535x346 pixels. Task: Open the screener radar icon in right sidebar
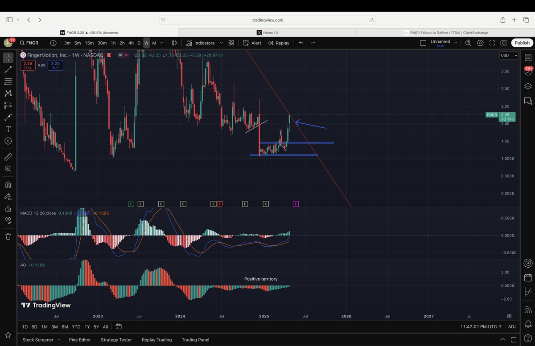[x=528, y=263]
